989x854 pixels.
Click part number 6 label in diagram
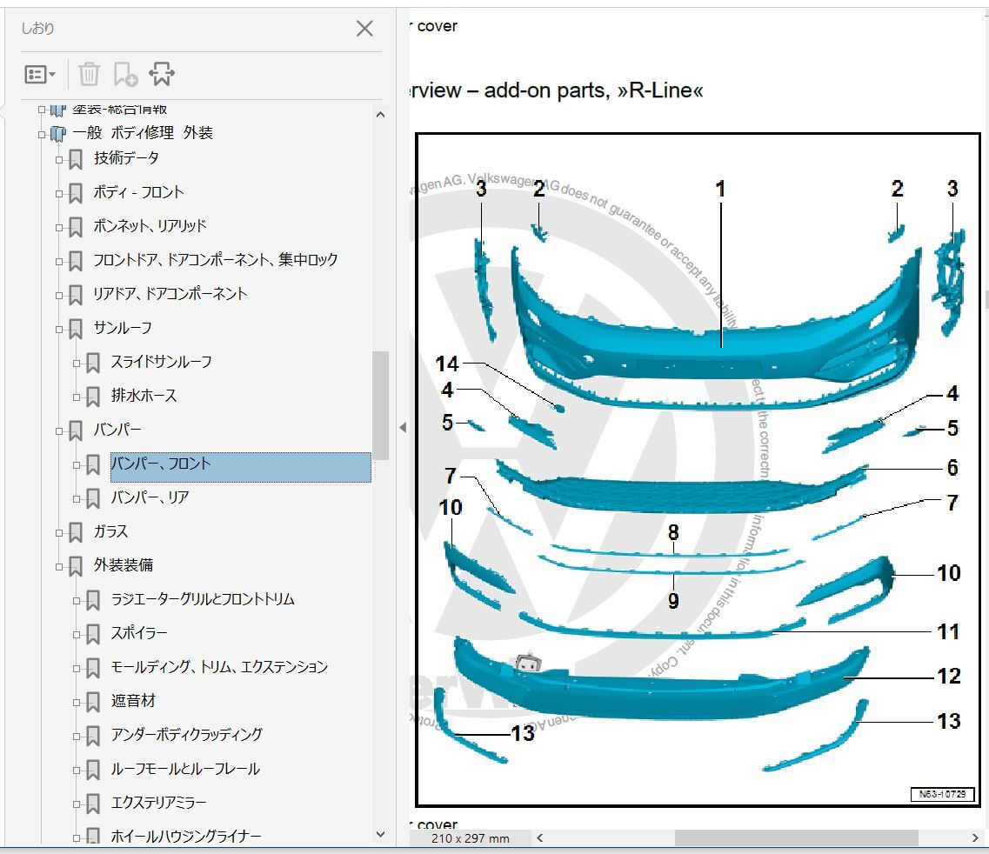pyautogui.click(x=952, y=467)
